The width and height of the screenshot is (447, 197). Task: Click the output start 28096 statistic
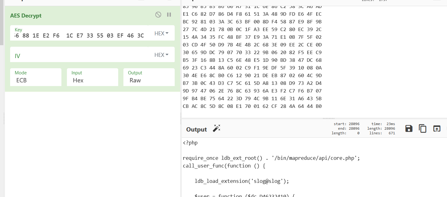pos(347,124)
